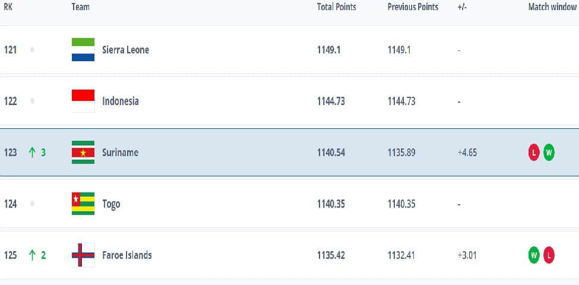Screen dimensions: 579x285
Task: Click Suriname's red loss match badge
Action: (534, 153)
